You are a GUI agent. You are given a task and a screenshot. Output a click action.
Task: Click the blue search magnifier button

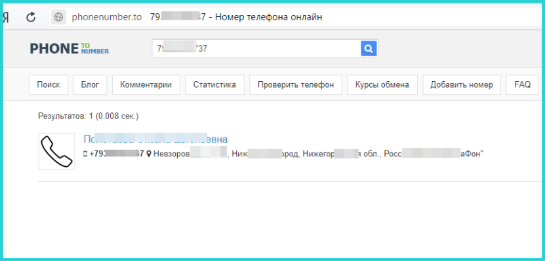[x=369, y=48]
